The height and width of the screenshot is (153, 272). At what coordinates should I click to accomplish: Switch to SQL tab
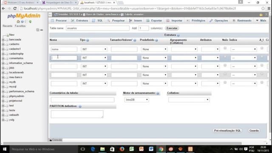[97, 21]
